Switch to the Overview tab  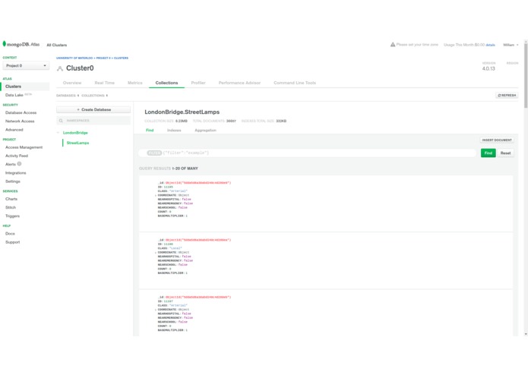72,83
